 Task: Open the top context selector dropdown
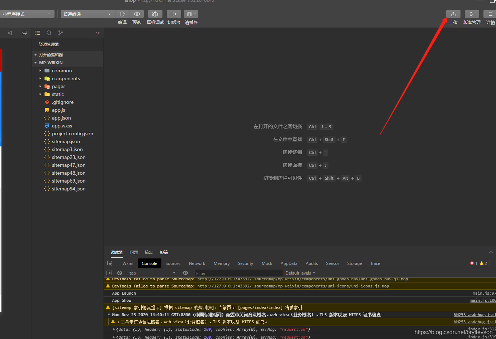click(x=152, y=273)
